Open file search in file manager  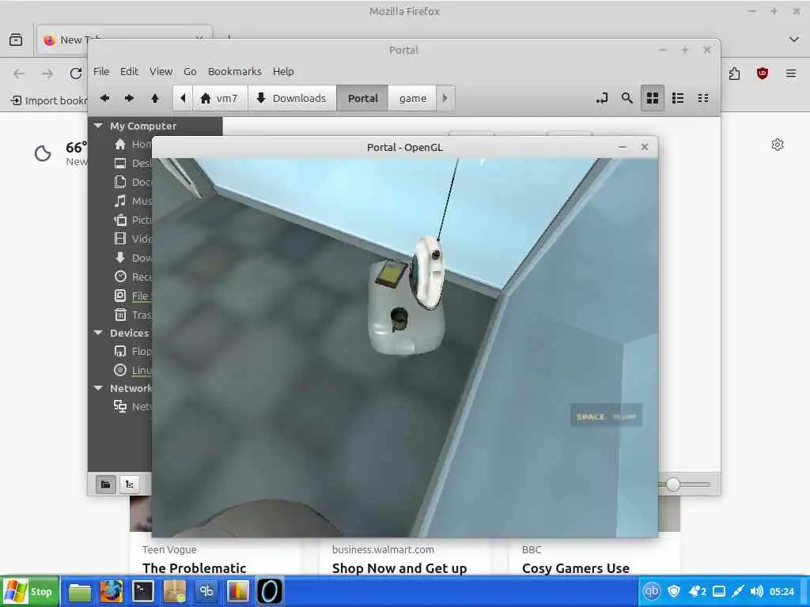click(x=626, y=98)
